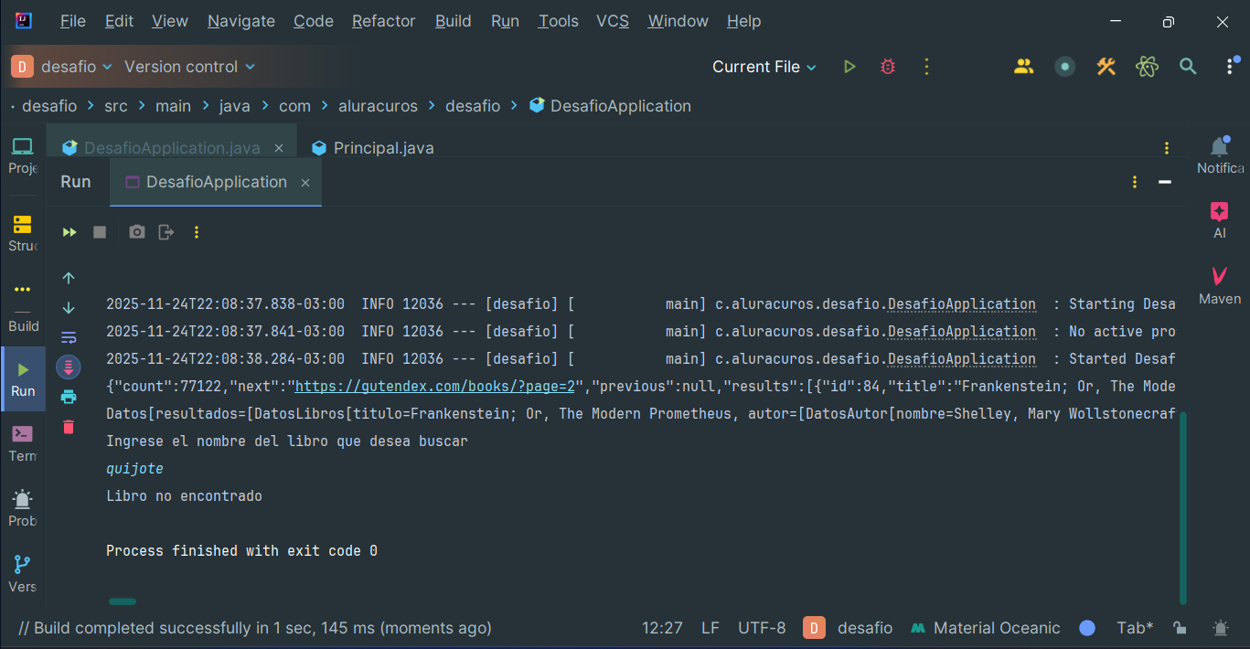
Task: Open the Build menu
Action: pos(454,21)
